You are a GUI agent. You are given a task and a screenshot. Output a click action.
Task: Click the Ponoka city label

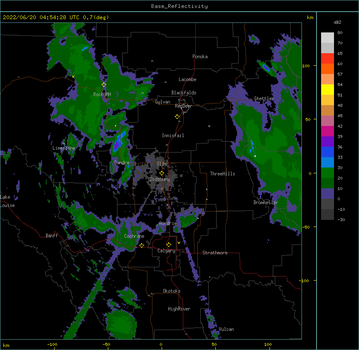click(200, 57)
